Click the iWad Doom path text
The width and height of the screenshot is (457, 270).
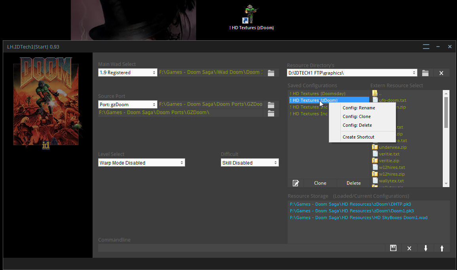point(210,72)
